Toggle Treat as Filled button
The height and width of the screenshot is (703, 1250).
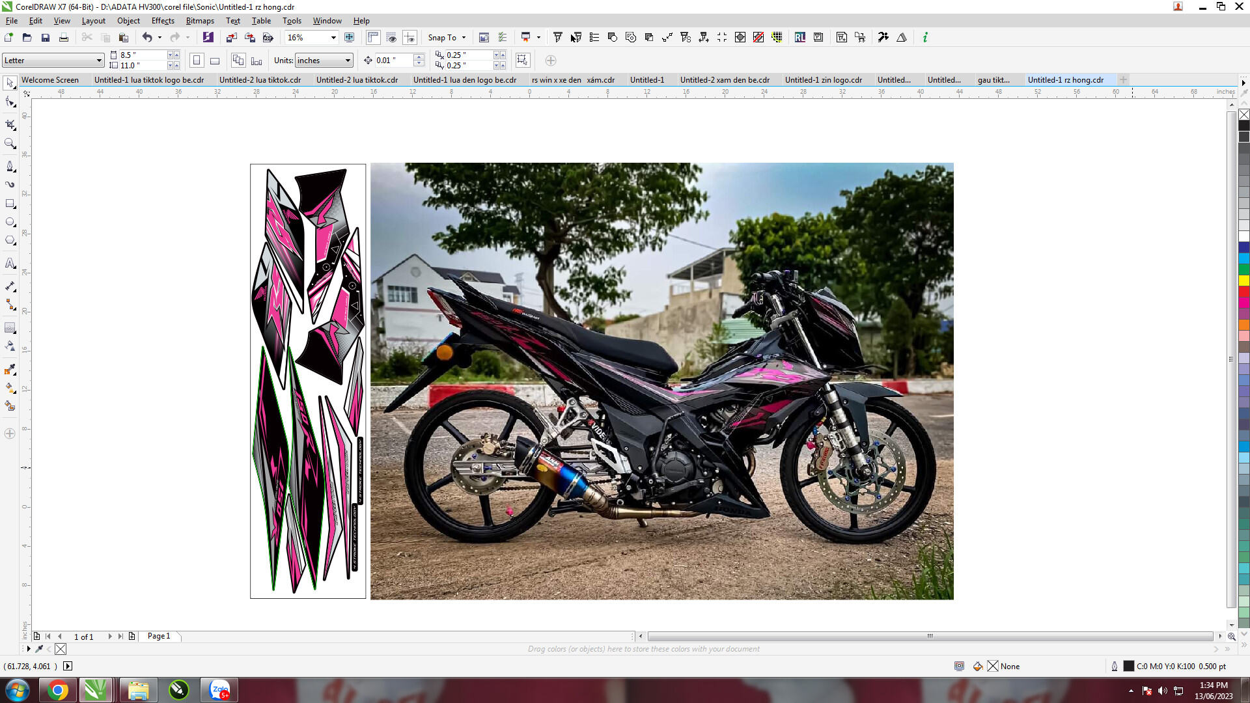point(522,61)
